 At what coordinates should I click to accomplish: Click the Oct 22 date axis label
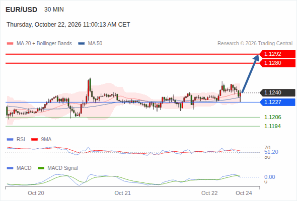(x=209, y=193)
